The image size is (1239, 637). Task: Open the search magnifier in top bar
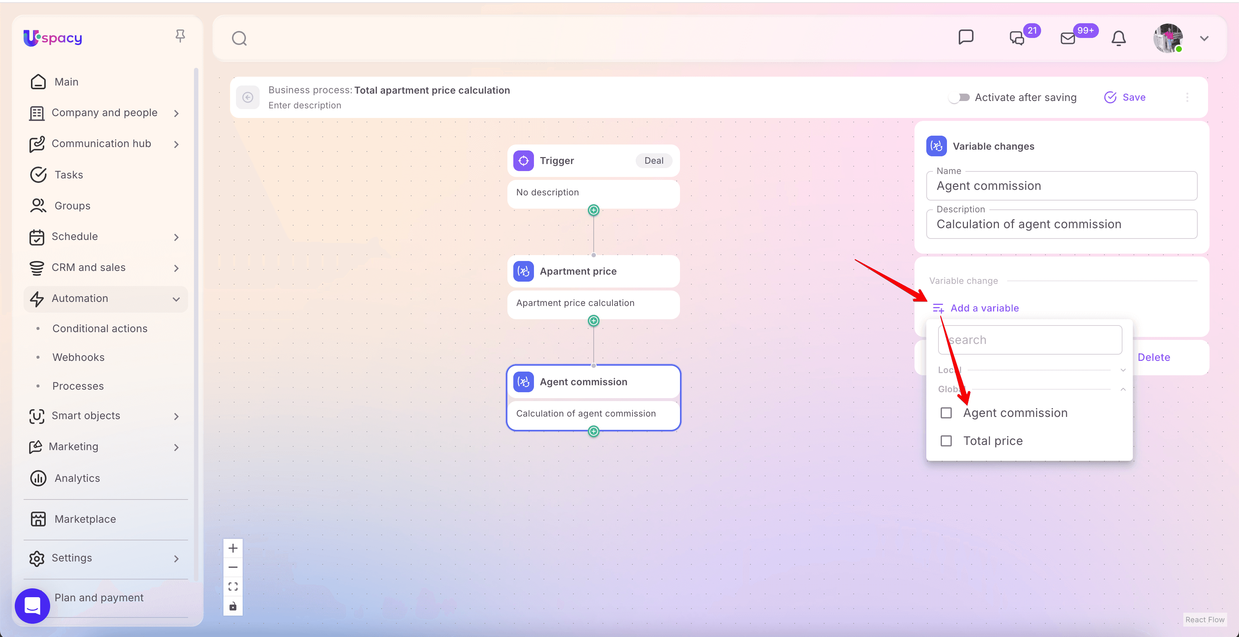click(x=239, y=38)
